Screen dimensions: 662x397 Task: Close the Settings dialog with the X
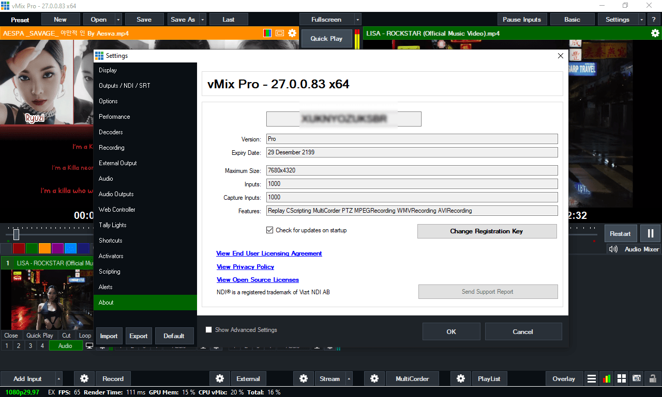(x=560, y=56)
